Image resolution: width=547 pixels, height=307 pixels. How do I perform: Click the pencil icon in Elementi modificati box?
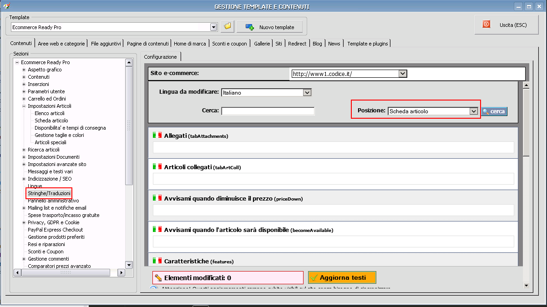pyautogui.click(x=158, y=277)
